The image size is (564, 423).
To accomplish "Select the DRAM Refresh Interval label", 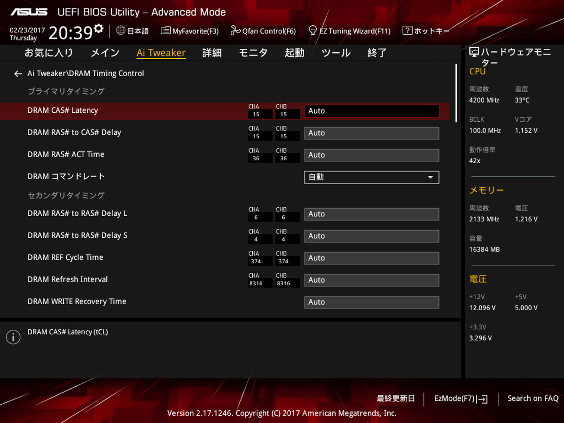I will [x=68, y=280].
